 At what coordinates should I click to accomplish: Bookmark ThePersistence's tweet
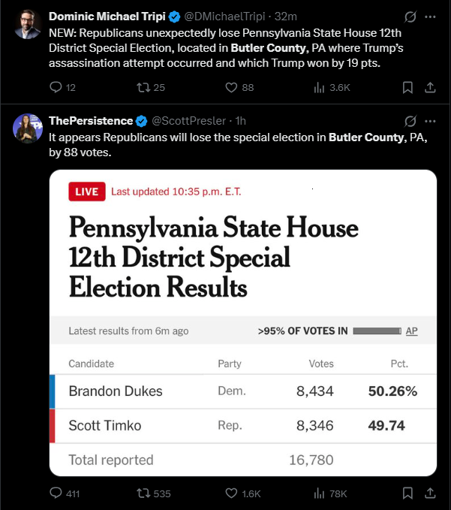point(407,493)
